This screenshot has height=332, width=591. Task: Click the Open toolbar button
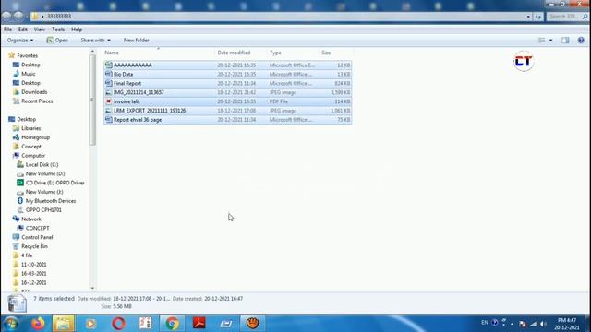point(57,41)
